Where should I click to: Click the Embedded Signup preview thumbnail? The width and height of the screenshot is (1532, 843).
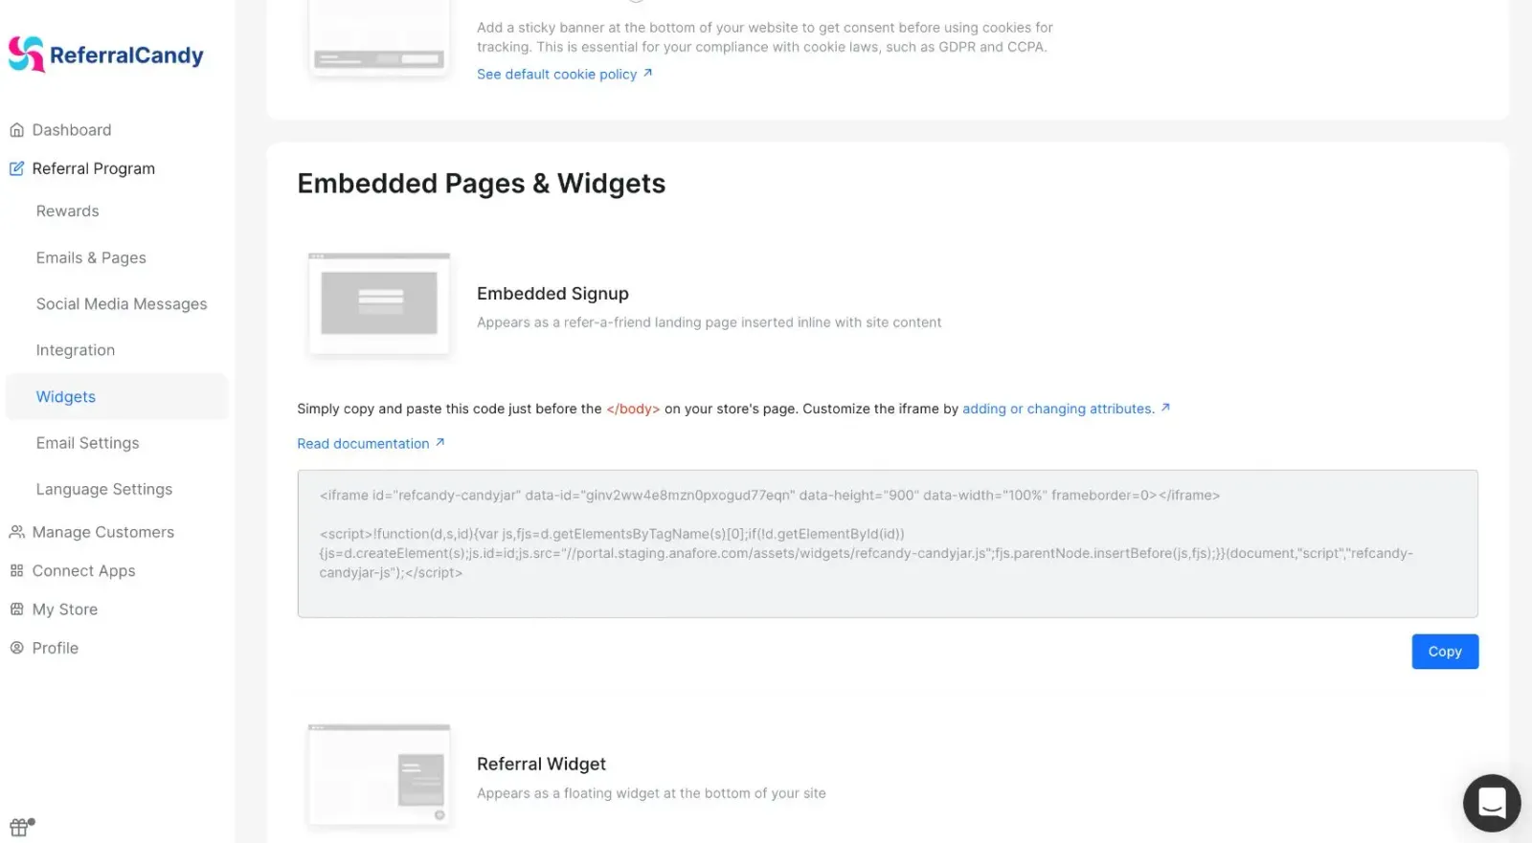[x=379, y=304]
